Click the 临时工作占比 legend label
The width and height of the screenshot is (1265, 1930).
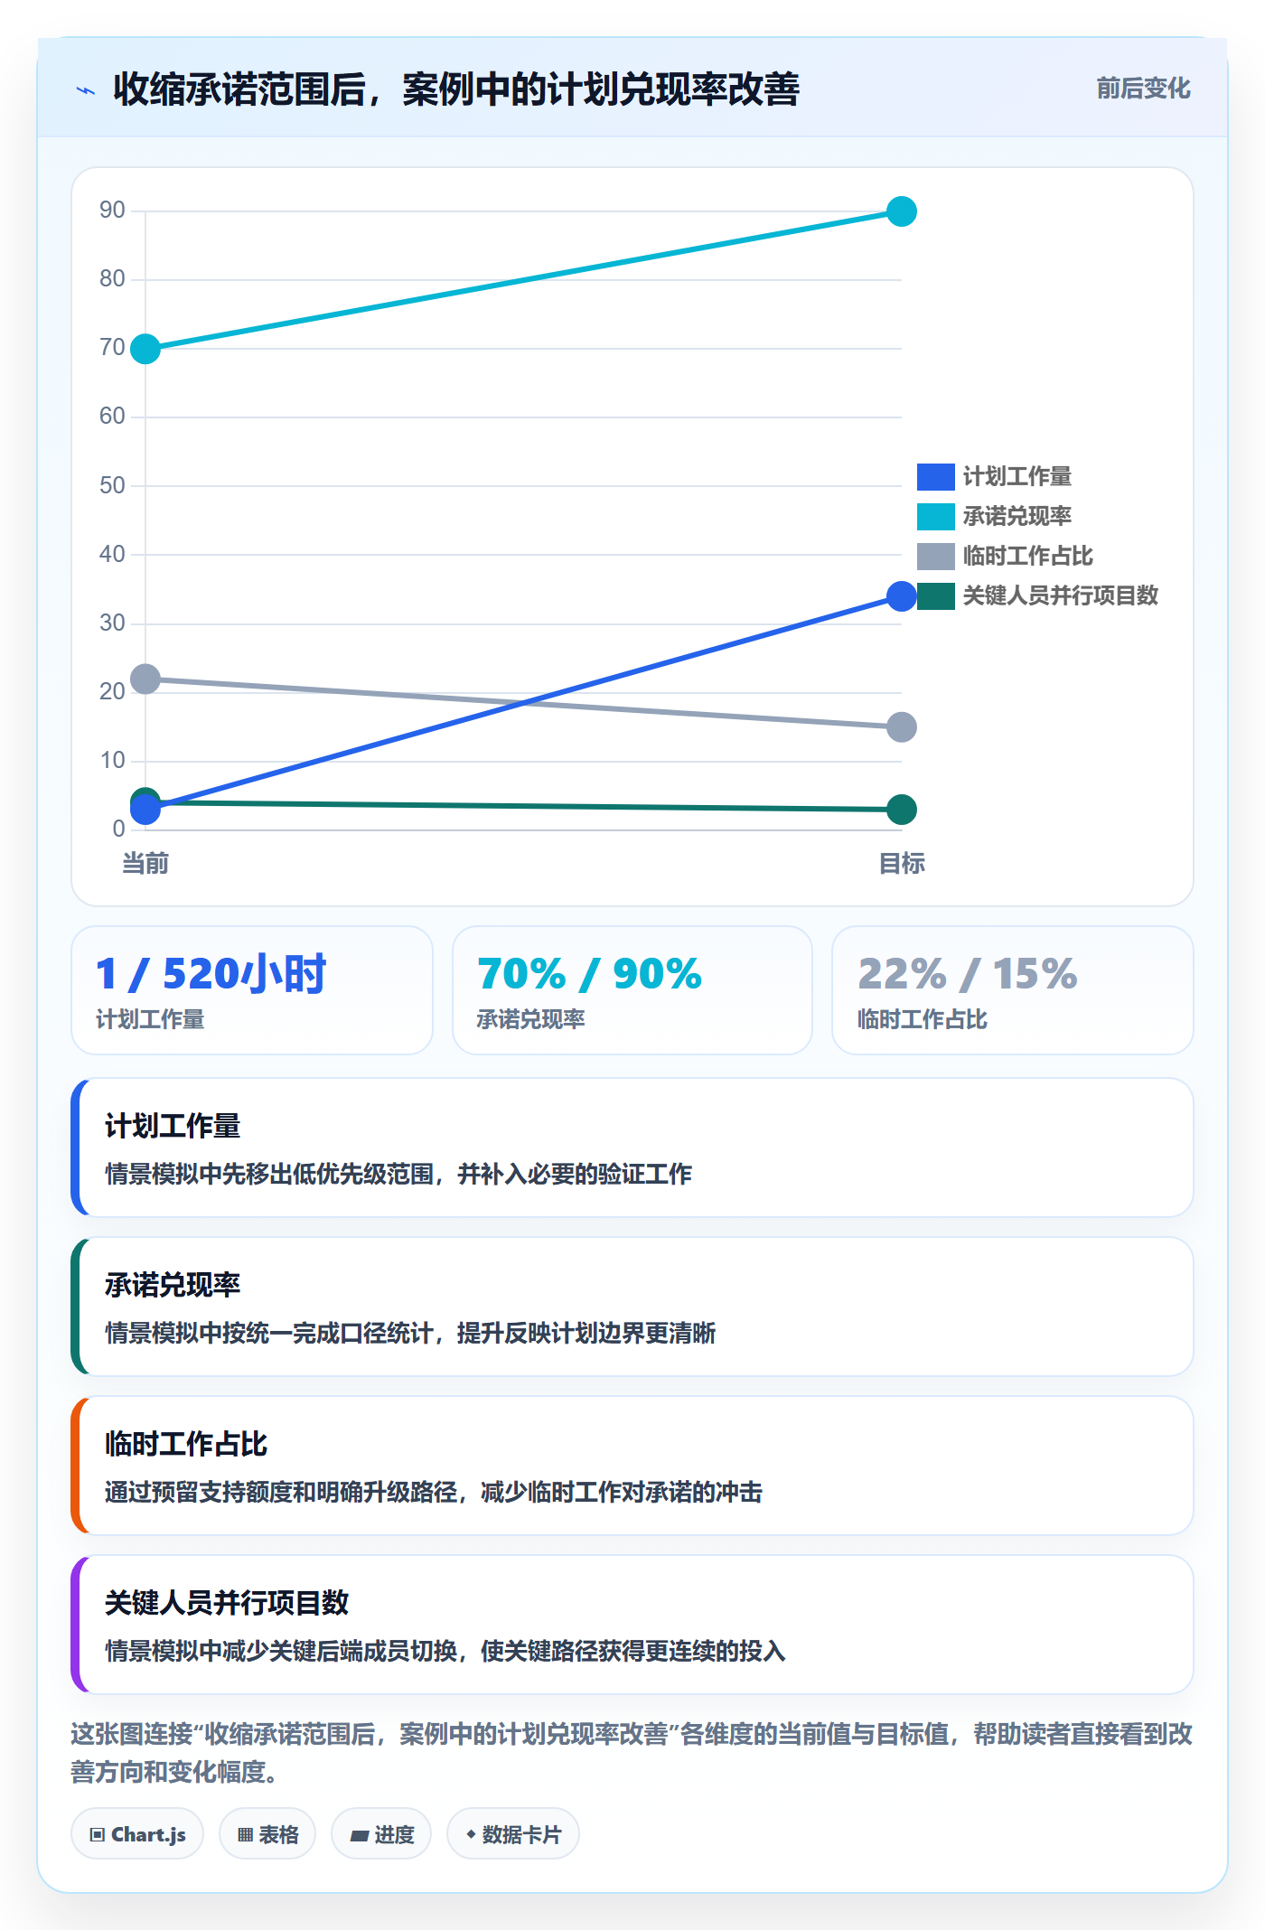[1027, 556]
